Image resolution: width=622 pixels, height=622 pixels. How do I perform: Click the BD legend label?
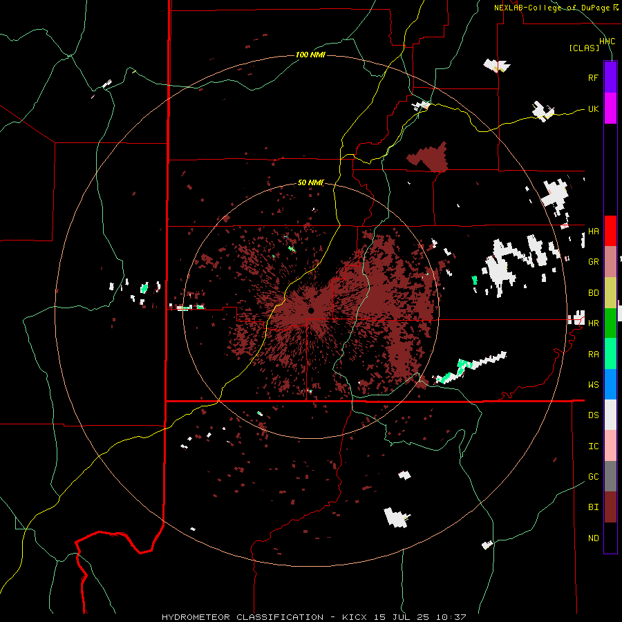pyautogui.click(x=593, y=293)
